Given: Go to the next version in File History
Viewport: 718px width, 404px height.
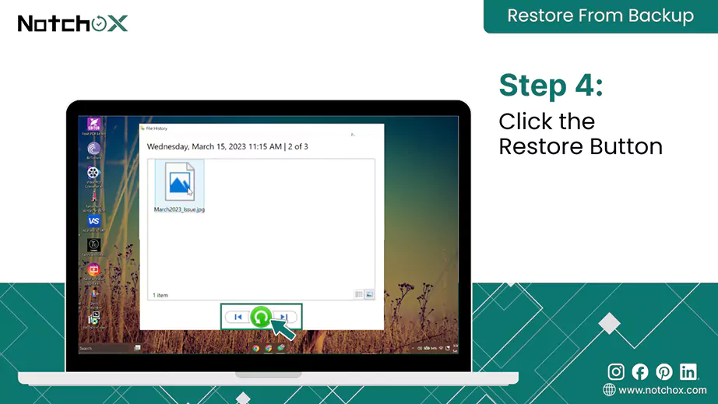Looking at the screenshot, I should coord(284,317).
